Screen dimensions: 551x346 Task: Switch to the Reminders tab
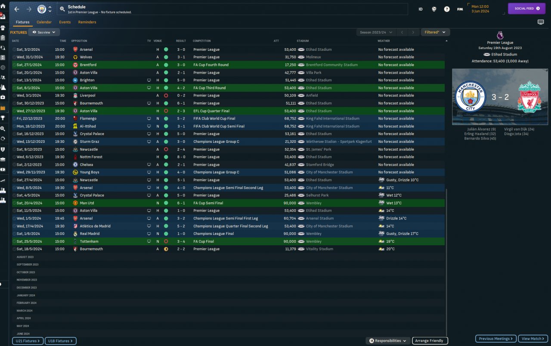87,22
